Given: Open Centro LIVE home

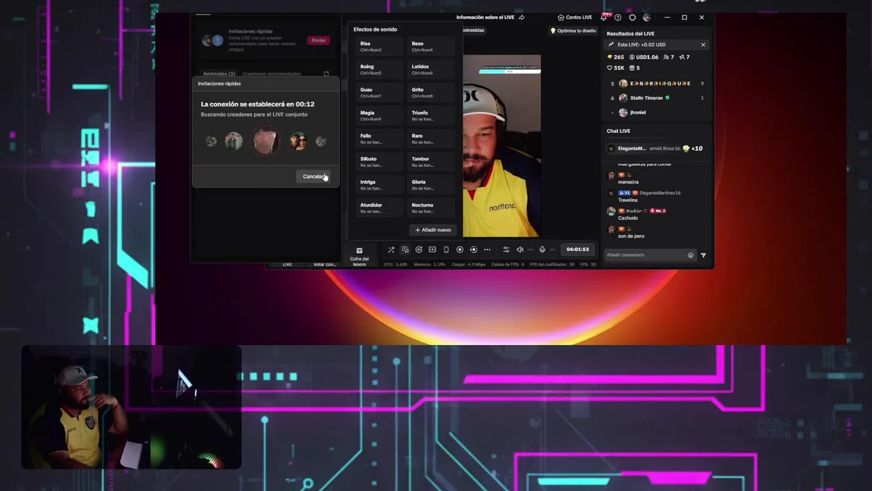Looking at the screenshot, I should click(x=574, y=18).
